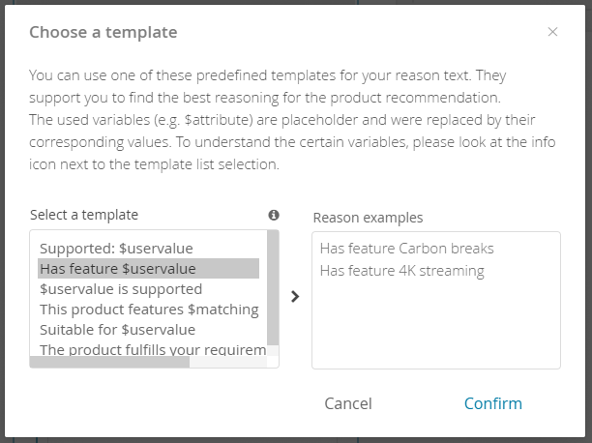Click the "Select a template" label
The width and height of the screenshot is (592, 443).
84,215
